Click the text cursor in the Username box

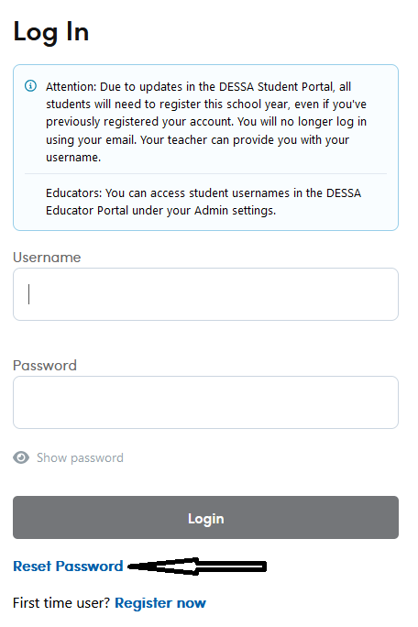click(x=28, y=294)
